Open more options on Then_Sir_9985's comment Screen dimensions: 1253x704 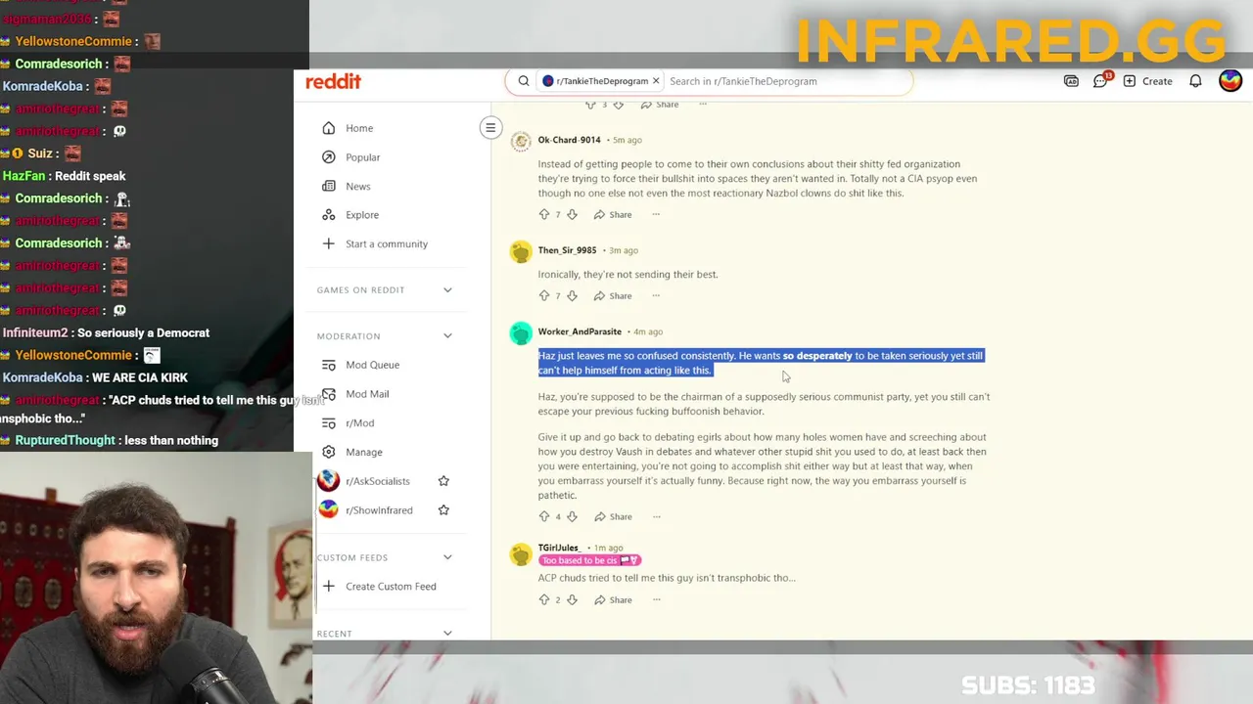tap(656, 295)
